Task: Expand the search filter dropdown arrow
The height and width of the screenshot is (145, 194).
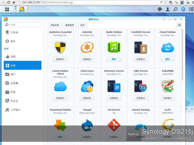Action: pos(9,25)
